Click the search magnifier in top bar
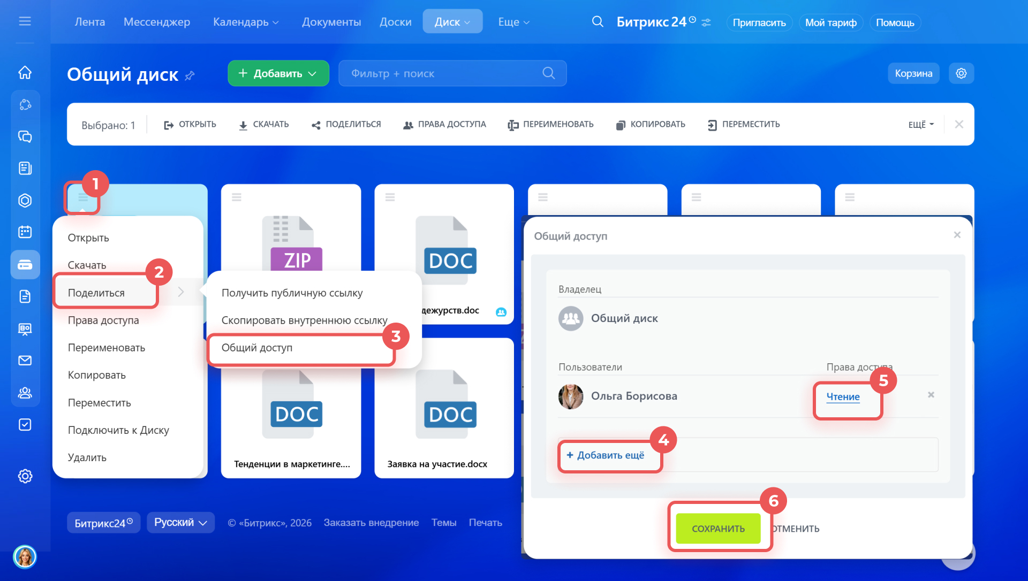The image size is (1028, 581). pos(598,22)
